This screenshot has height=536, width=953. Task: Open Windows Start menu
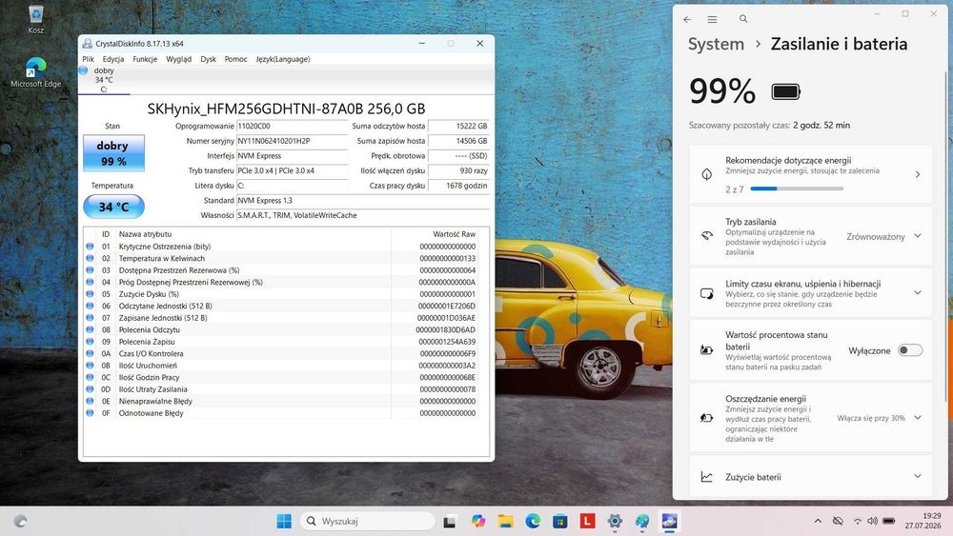tap(284, 521)
